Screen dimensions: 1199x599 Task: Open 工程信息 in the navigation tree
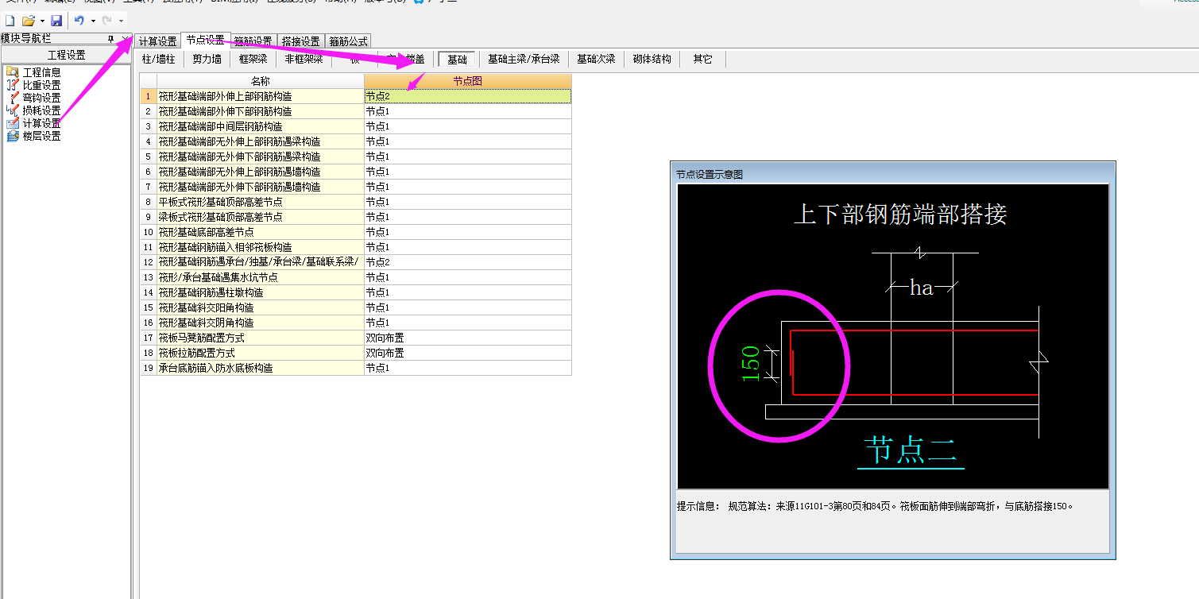click(41, 72)
